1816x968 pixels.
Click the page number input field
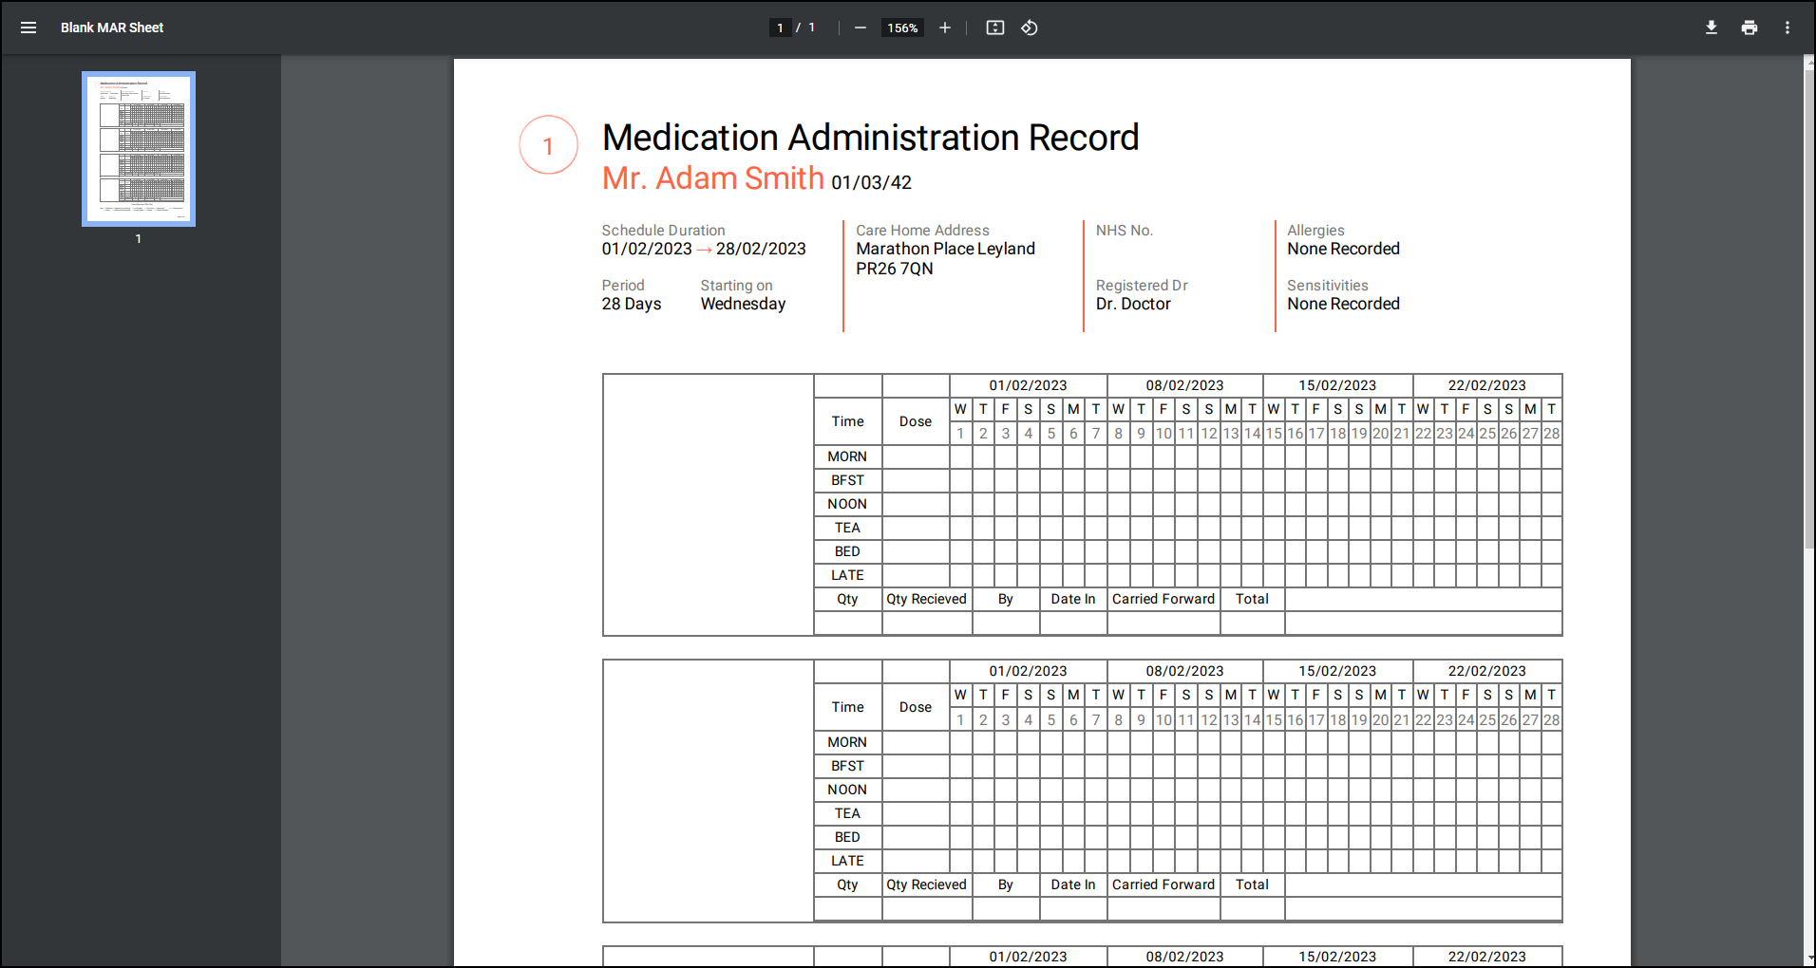click(x=779, y=28)
